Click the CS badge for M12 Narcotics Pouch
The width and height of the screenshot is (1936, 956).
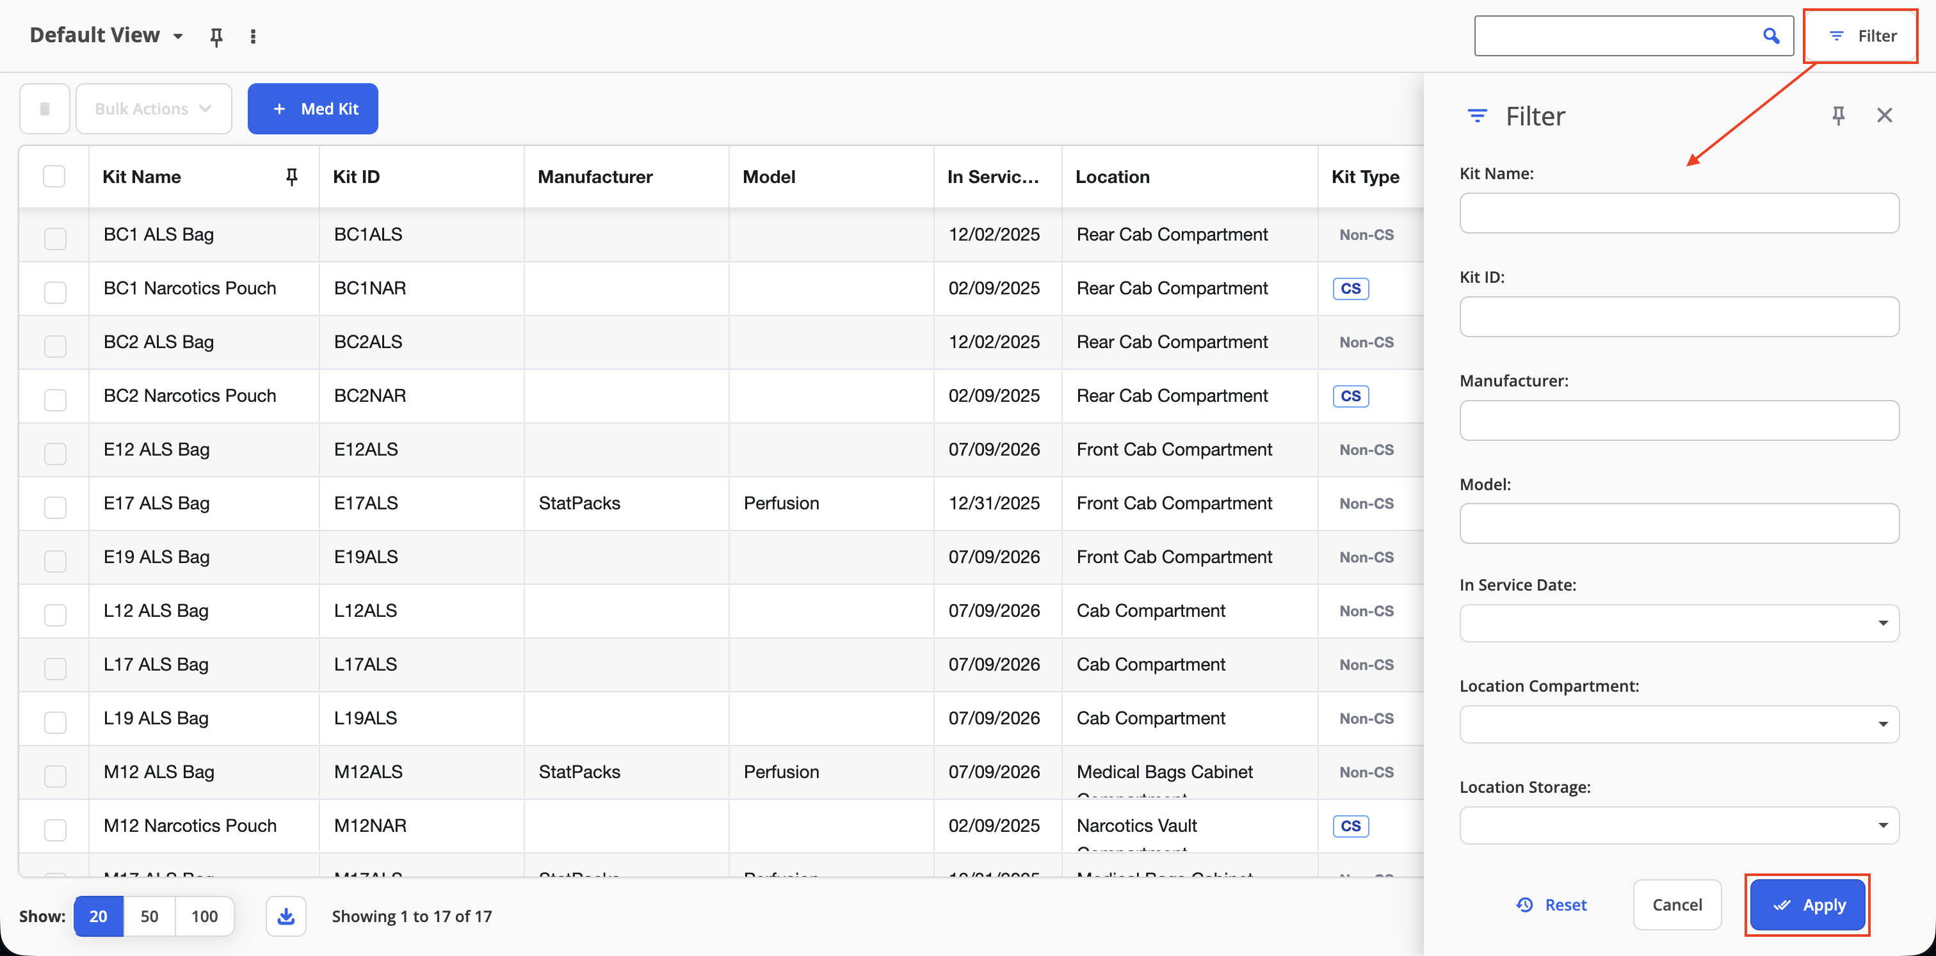(x=1351, y=826)
